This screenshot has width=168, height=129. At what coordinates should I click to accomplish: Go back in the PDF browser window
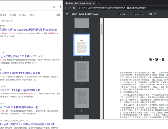click(66, 8)
